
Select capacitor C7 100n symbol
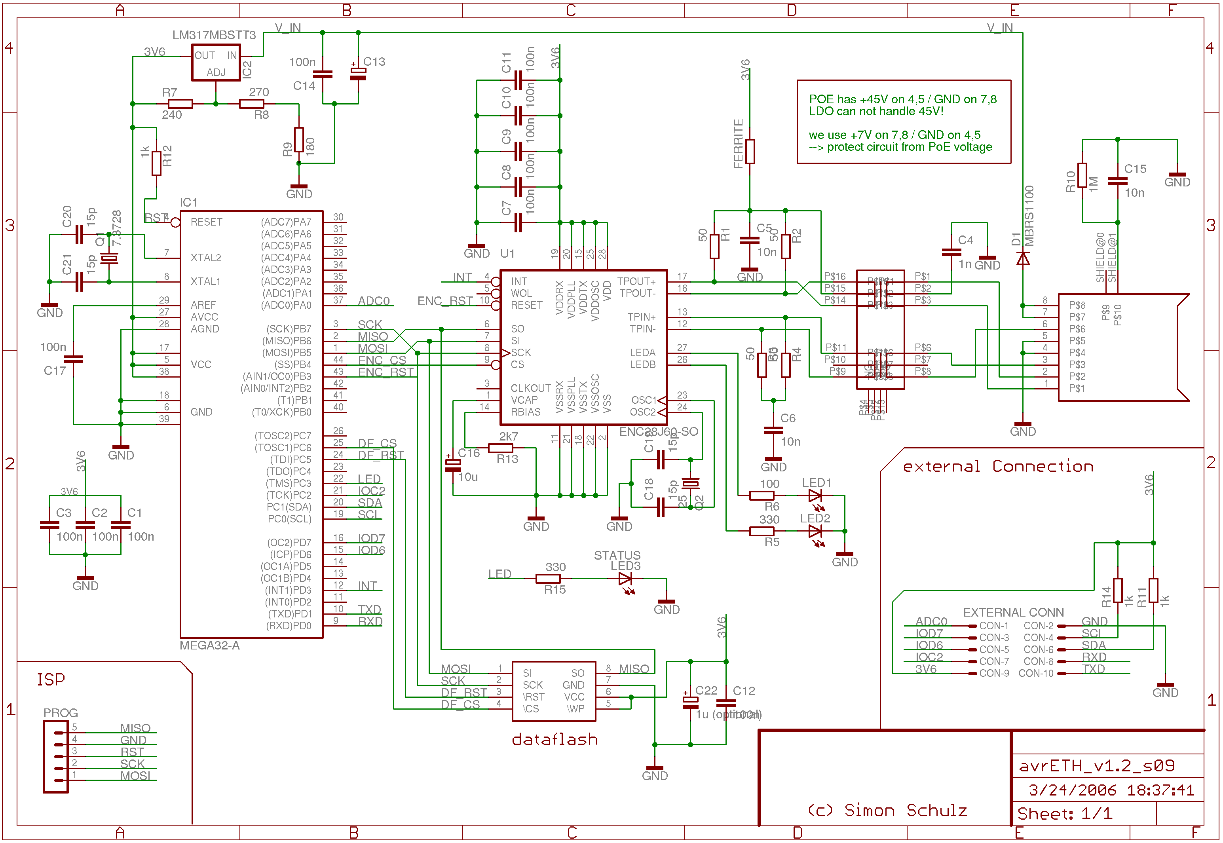tap(518, 222)
